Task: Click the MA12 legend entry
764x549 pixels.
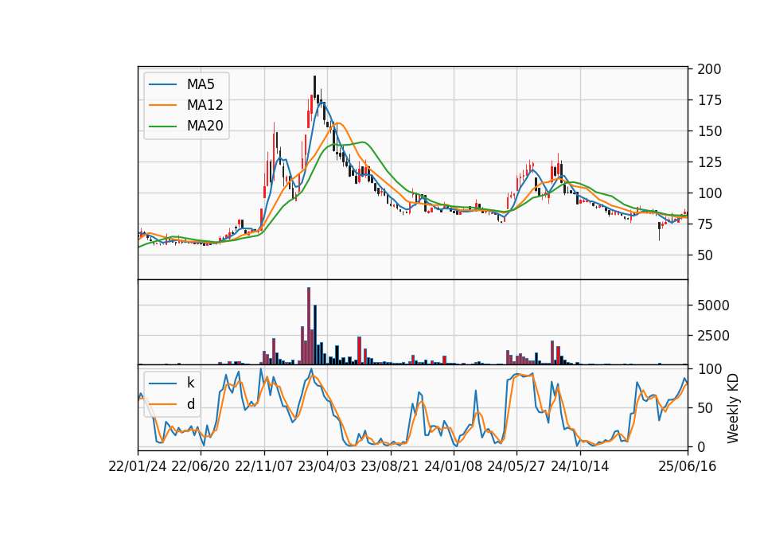Action: [185, 105]
